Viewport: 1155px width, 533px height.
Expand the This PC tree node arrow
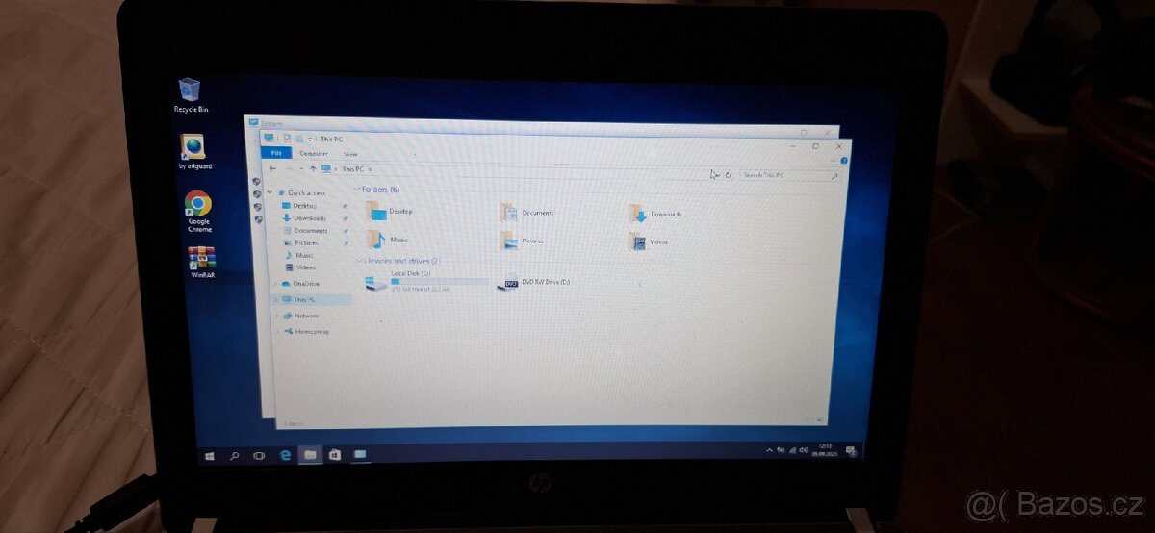coord(276,299)
